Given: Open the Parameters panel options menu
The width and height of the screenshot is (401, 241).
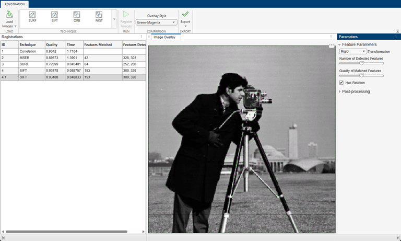Looking at the screenshot, I should (396, 37).
